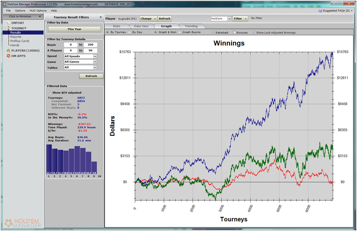Click the ROI% value -0.1%
357x231 pixels.
pos(82,114)
